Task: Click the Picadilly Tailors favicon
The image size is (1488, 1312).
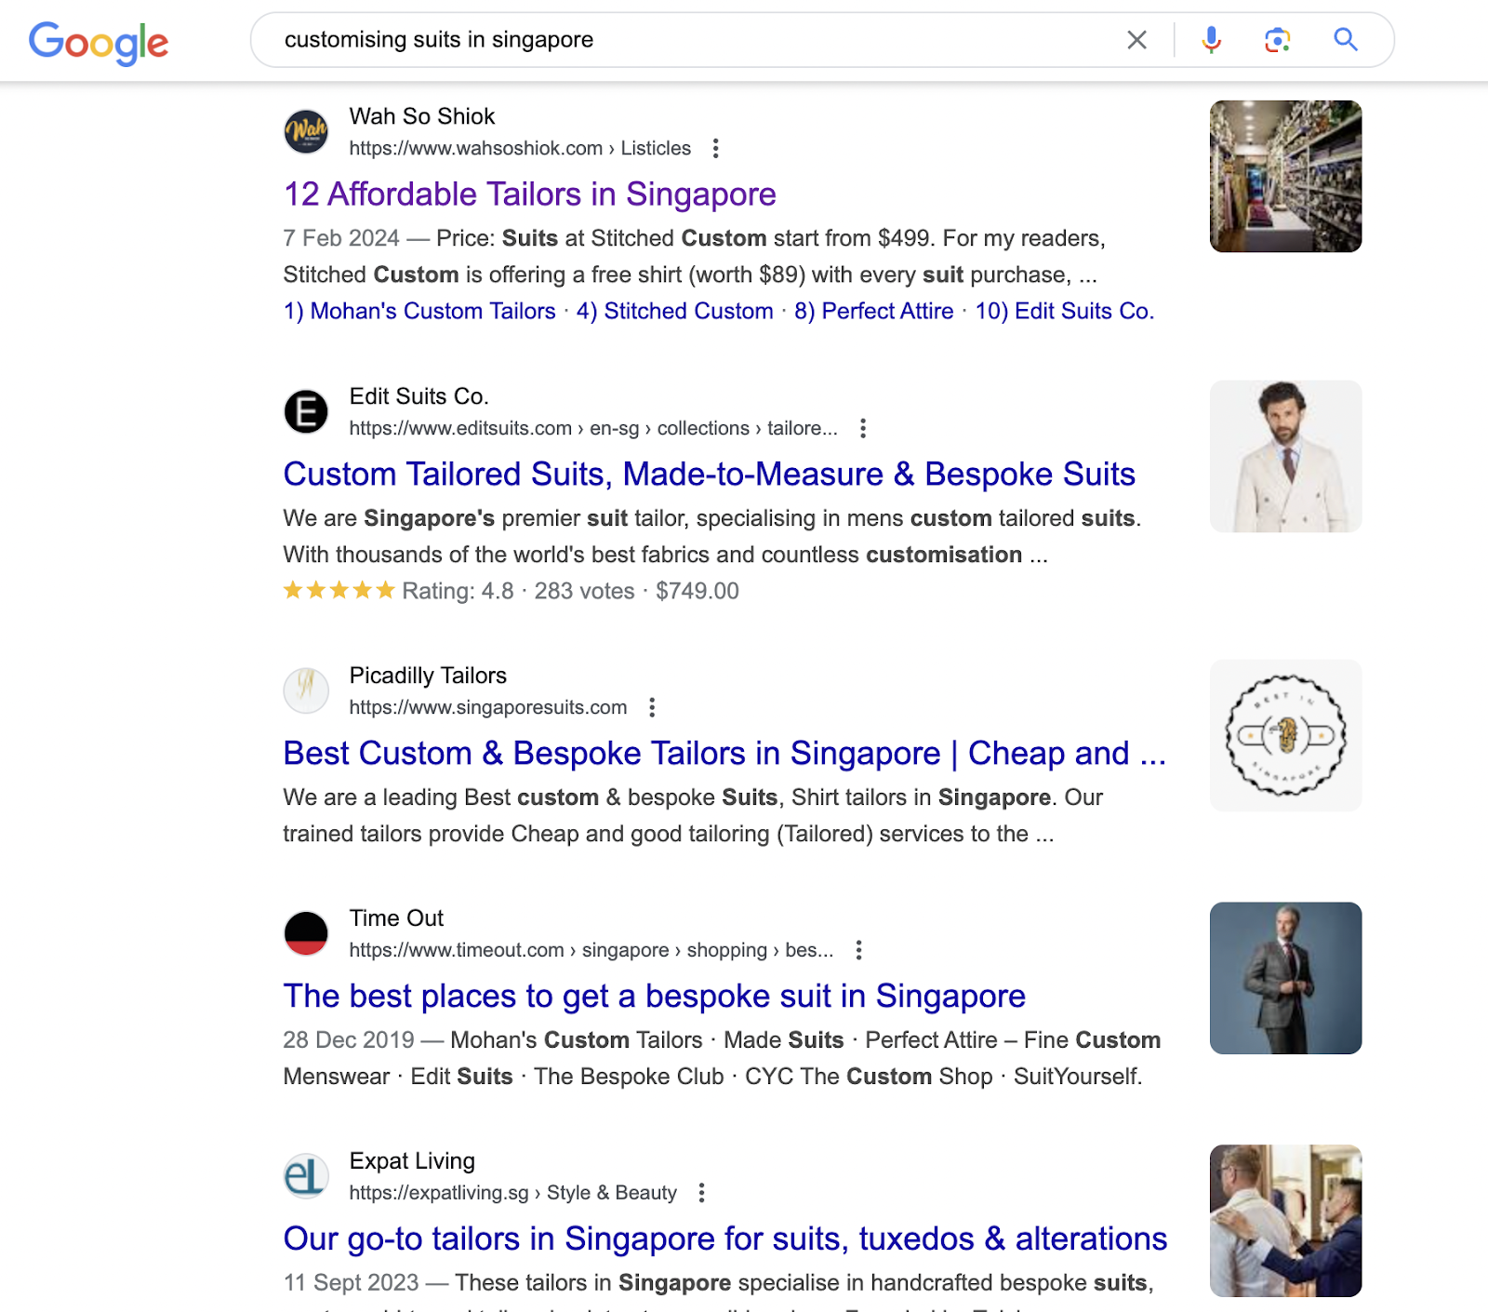Action: [x=306, y=690]
